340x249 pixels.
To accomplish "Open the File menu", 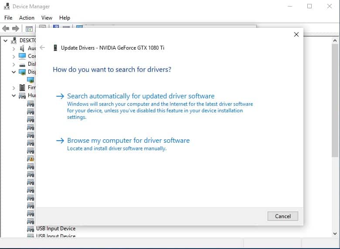I will coord(8,18).
